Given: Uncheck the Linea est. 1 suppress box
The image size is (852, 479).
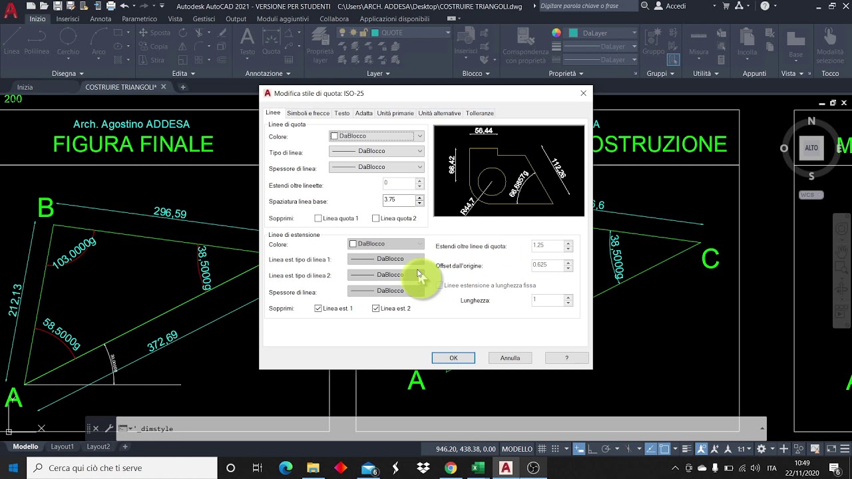Looking at the screenshot, I should tap(318, 309).
